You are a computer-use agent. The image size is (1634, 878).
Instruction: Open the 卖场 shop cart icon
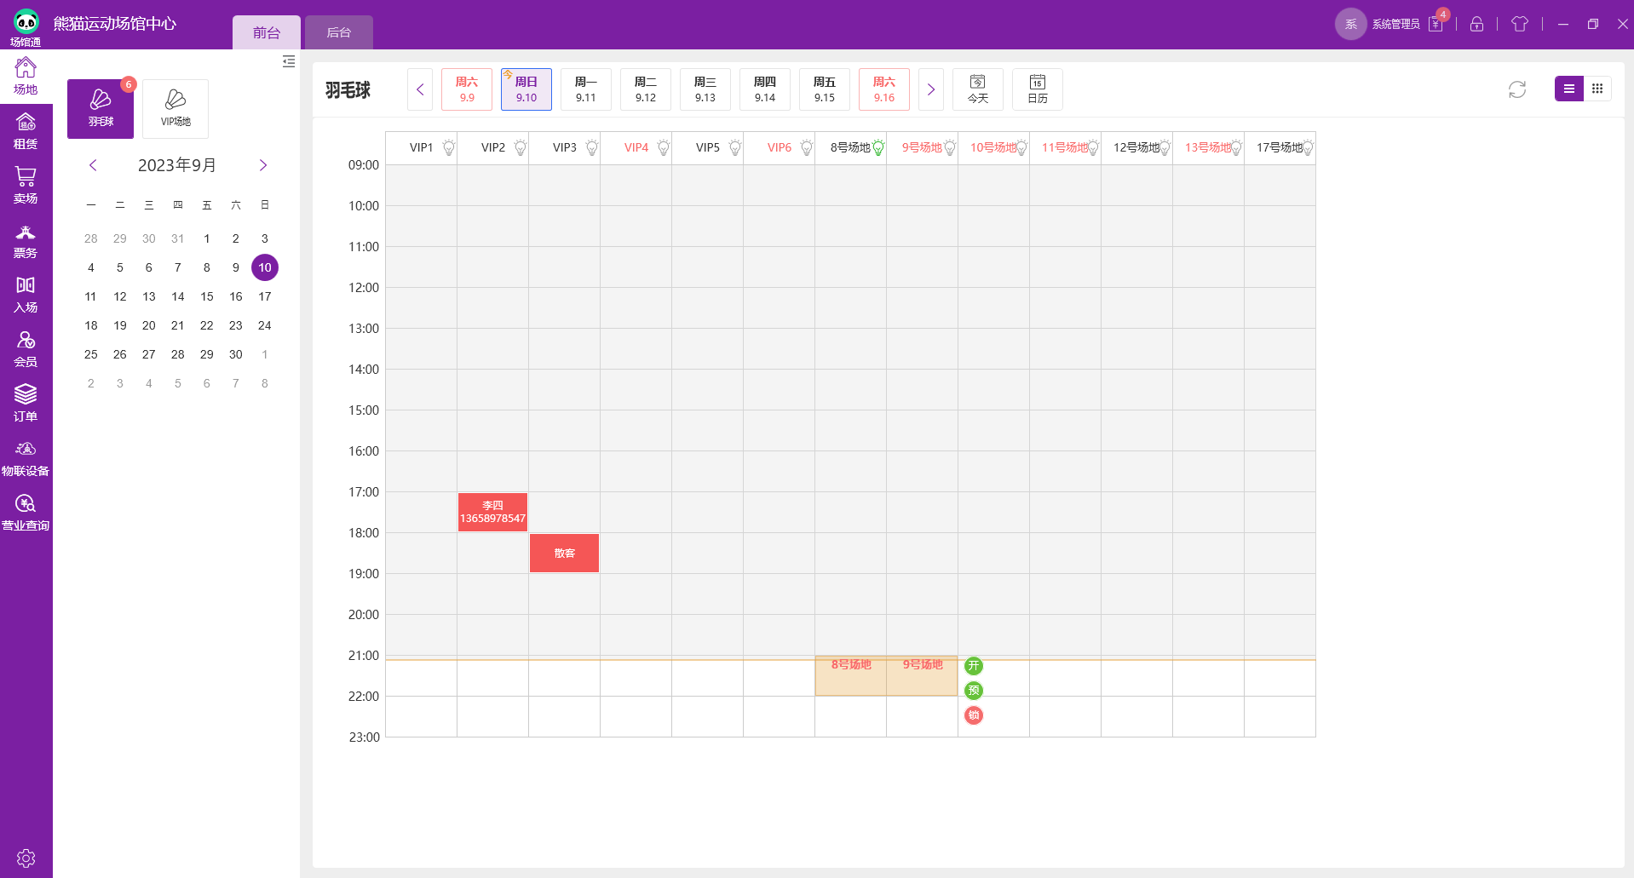(26, 186)
